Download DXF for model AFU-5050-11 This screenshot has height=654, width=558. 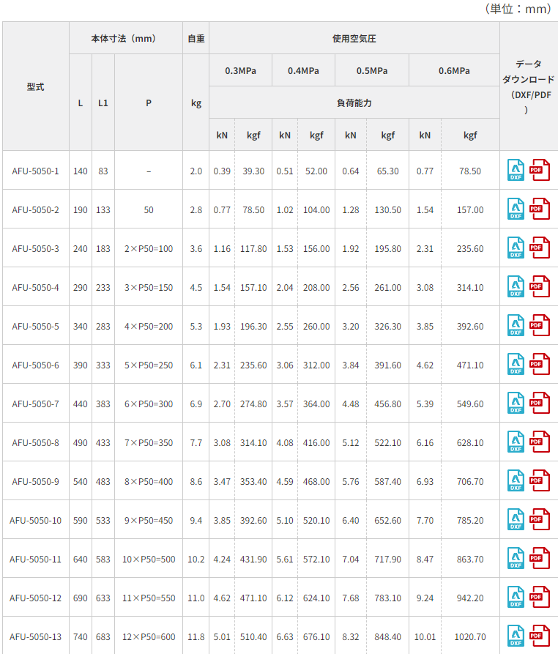516,559
